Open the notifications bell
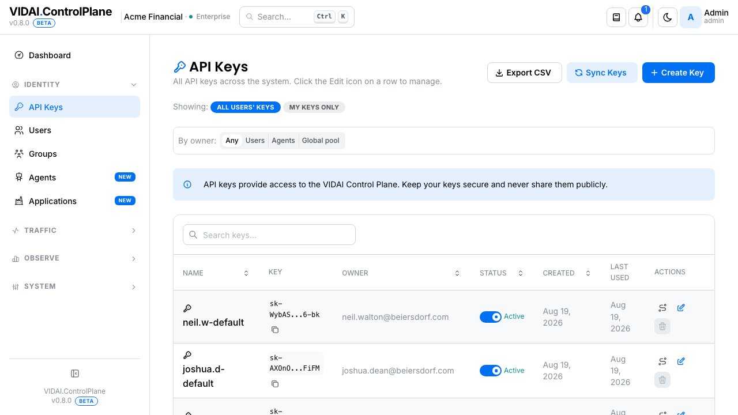The width and height of the screenshot is (738, 415). pos(638,17)
